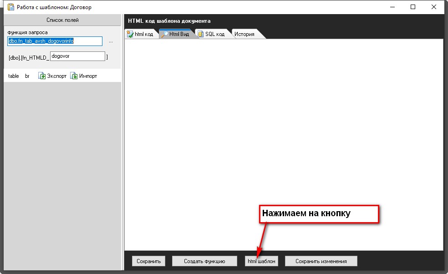
Task: Click the Сохранить изменения button
Action: (x=321, y=261)
